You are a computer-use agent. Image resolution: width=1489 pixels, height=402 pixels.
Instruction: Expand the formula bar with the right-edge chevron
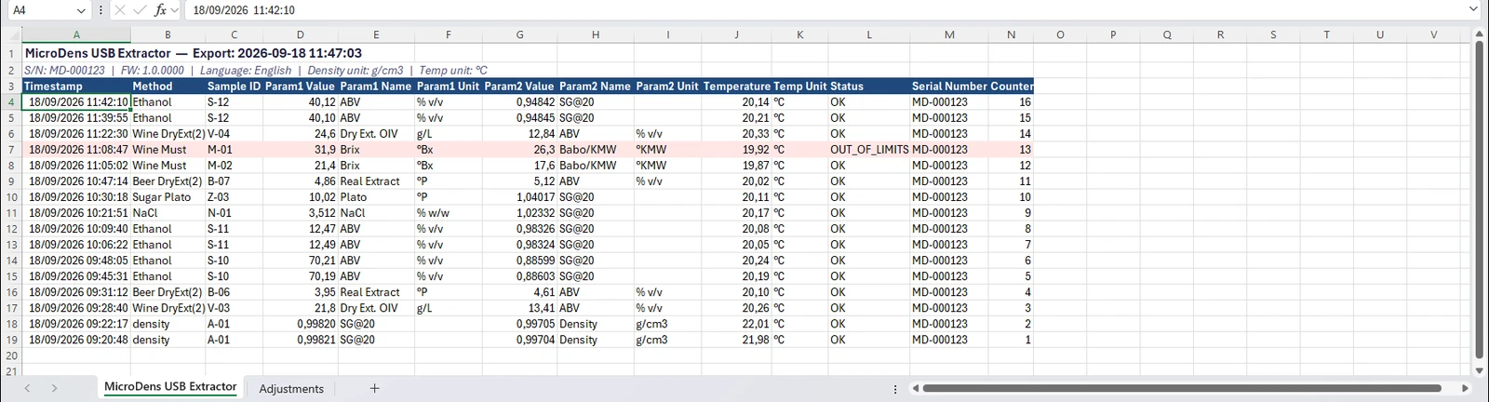1473,10
